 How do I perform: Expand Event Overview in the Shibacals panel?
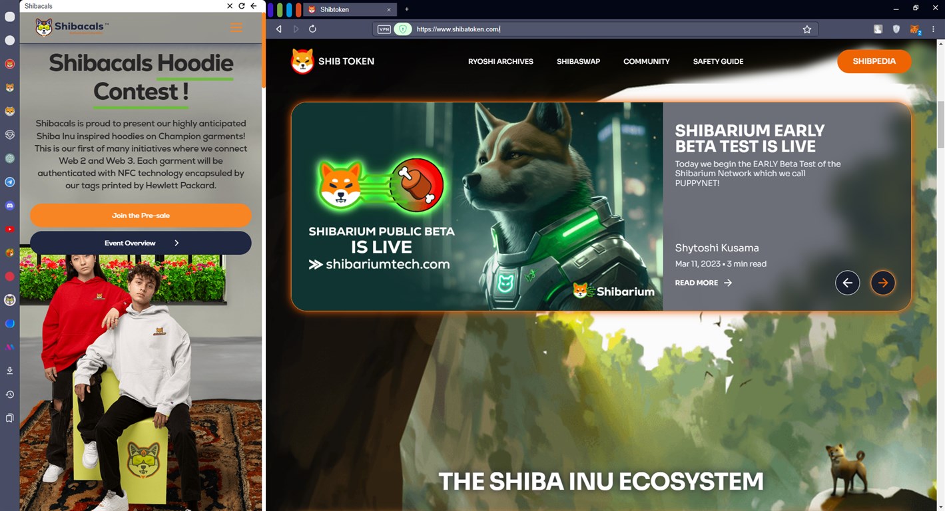click(141, 243)
